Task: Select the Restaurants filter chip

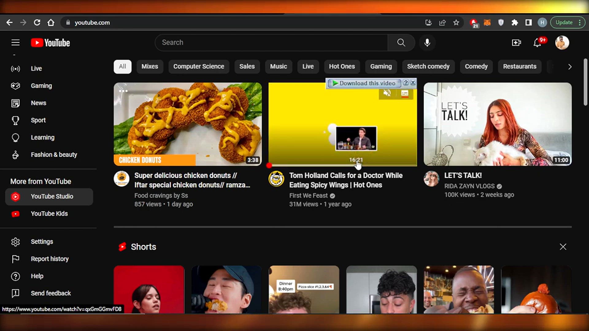Action: click(520, 67)
